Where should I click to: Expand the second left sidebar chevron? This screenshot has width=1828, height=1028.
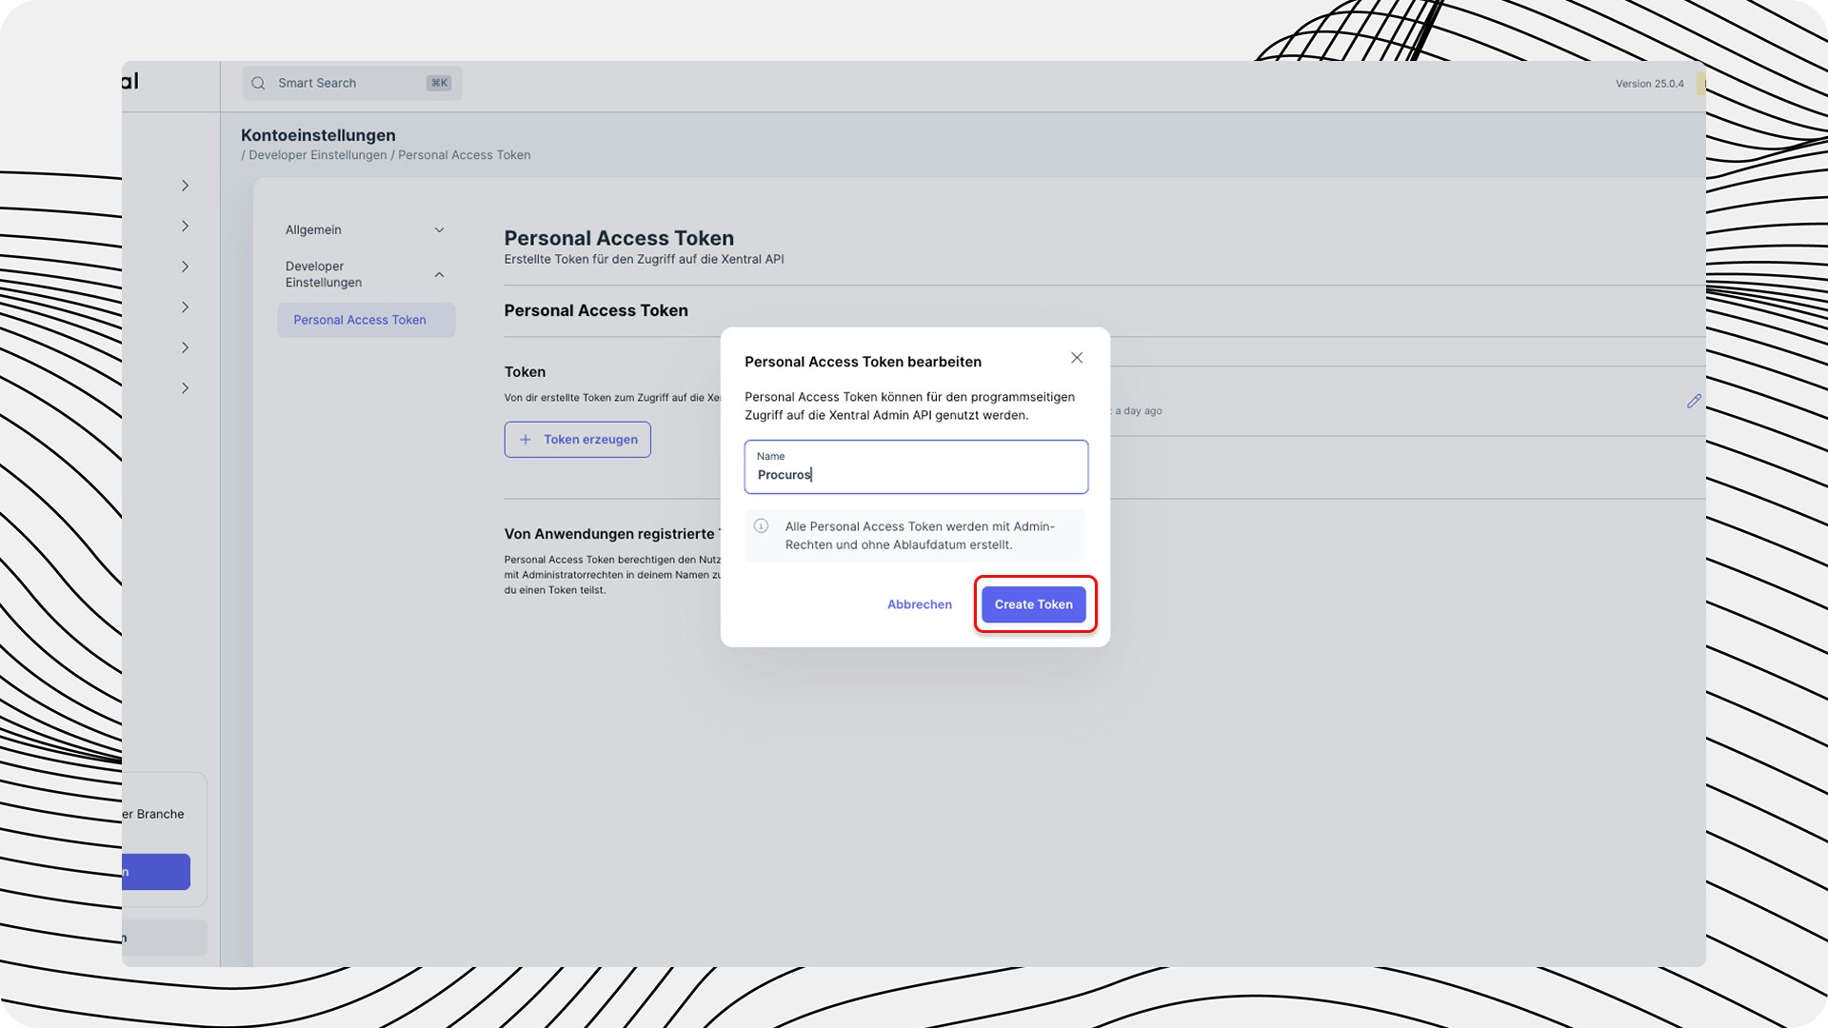[x=185, y=226]
